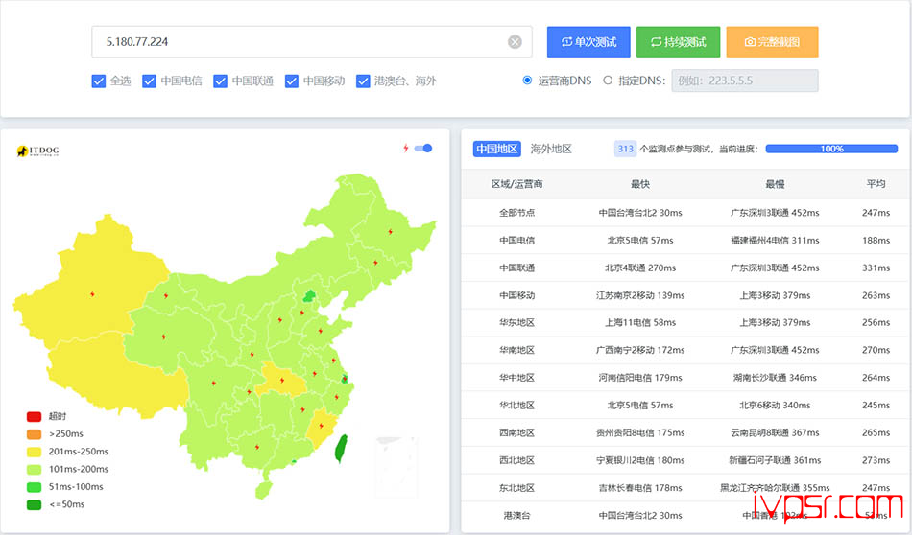The height and width of the screenshot is (535, 912).
Task: Select the 东北地区 row label
Action: [x=516, y=488]
